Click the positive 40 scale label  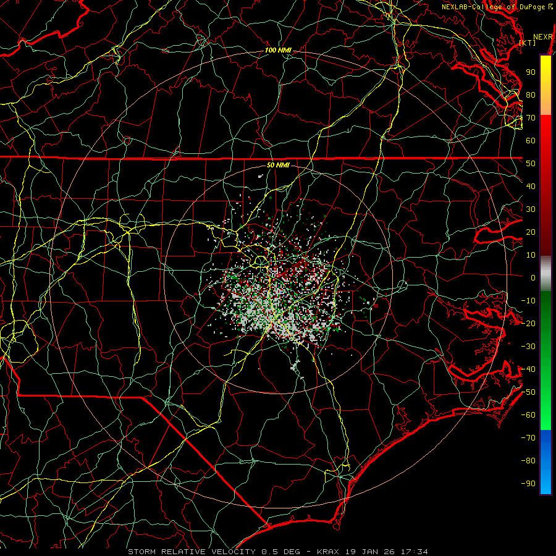coord(531,186)
